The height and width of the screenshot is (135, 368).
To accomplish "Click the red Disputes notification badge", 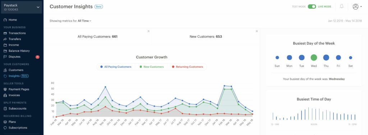I will click(37, 57).
